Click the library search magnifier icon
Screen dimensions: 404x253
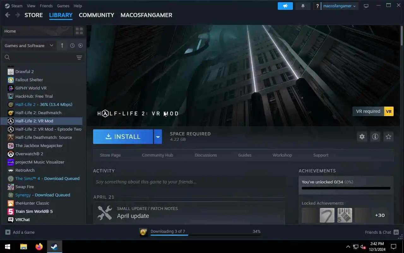click(7, 57)
